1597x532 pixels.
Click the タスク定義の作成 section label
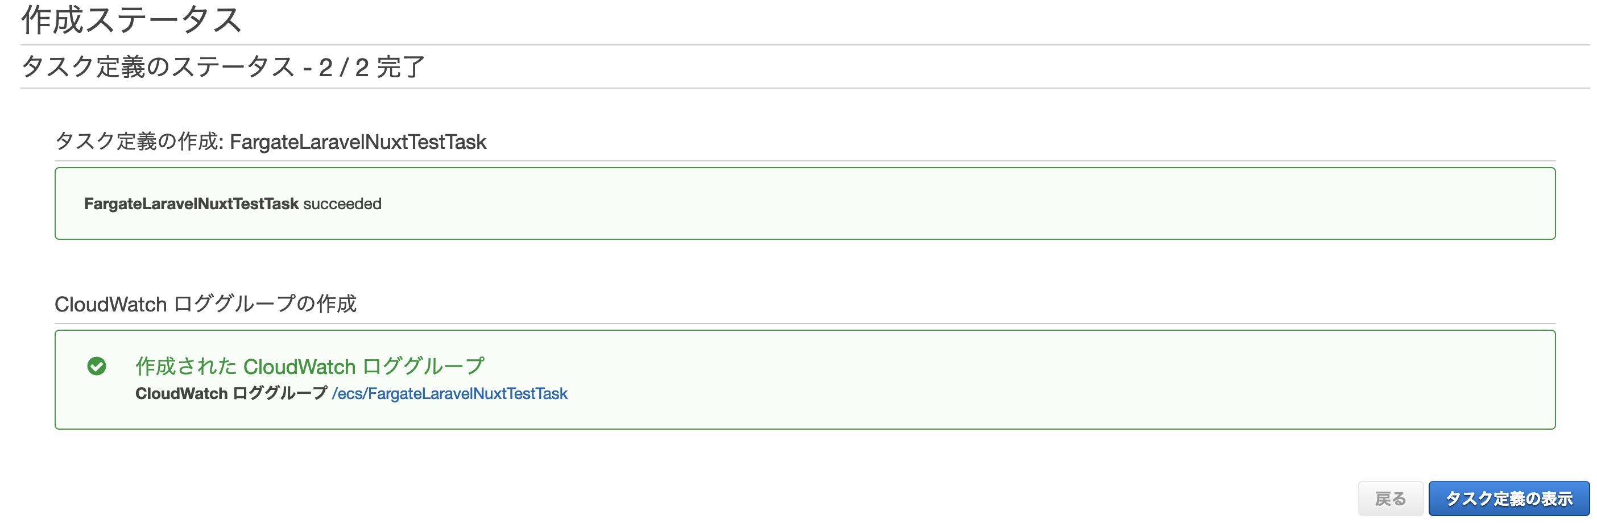(x=138, y=142)
